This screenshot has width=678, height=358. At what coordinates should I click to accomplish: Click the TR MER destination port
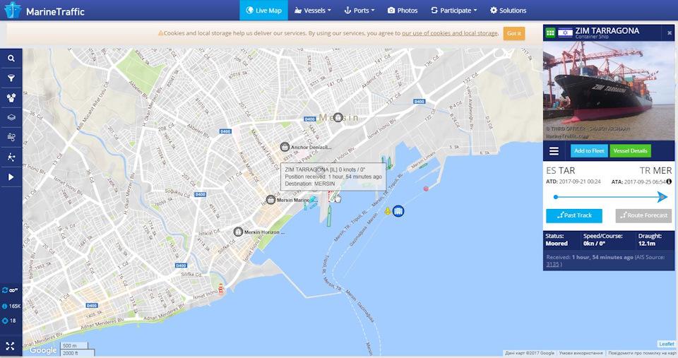[655, 170]
